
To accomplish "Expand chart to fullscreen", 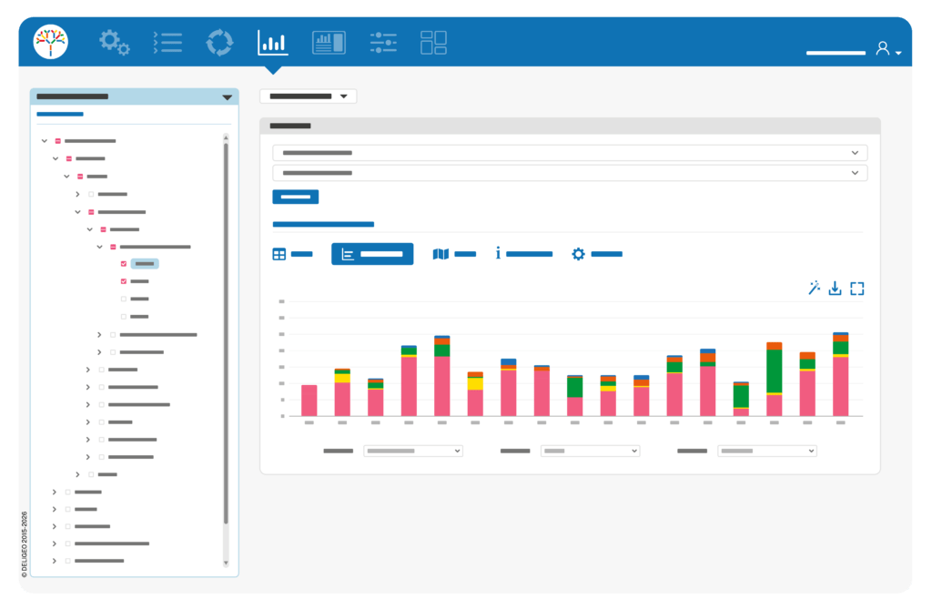I will (x=857, y=289).
